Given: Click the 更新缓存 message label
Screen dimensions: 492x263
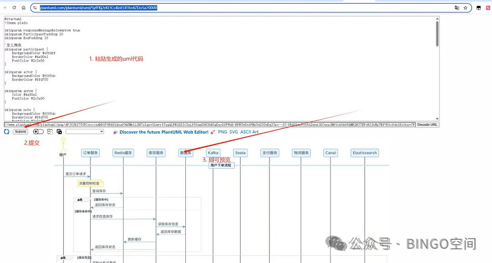Looking at the screenshot, I should pyautogui.click(x=135, y=239).
